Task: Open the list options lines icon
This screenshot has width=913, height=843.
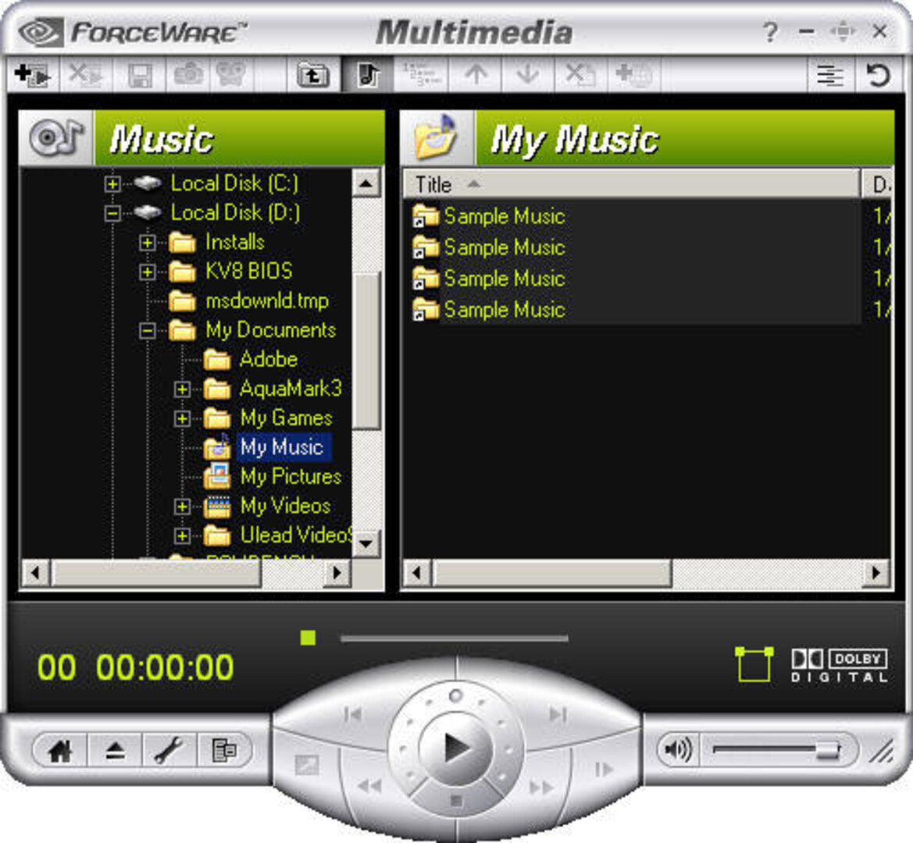Action: coord(830,76)
